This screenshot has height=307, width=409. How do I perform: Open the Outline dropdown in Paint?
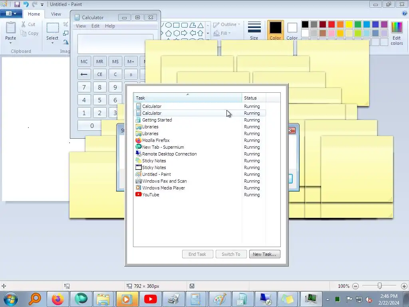point(227,24)
